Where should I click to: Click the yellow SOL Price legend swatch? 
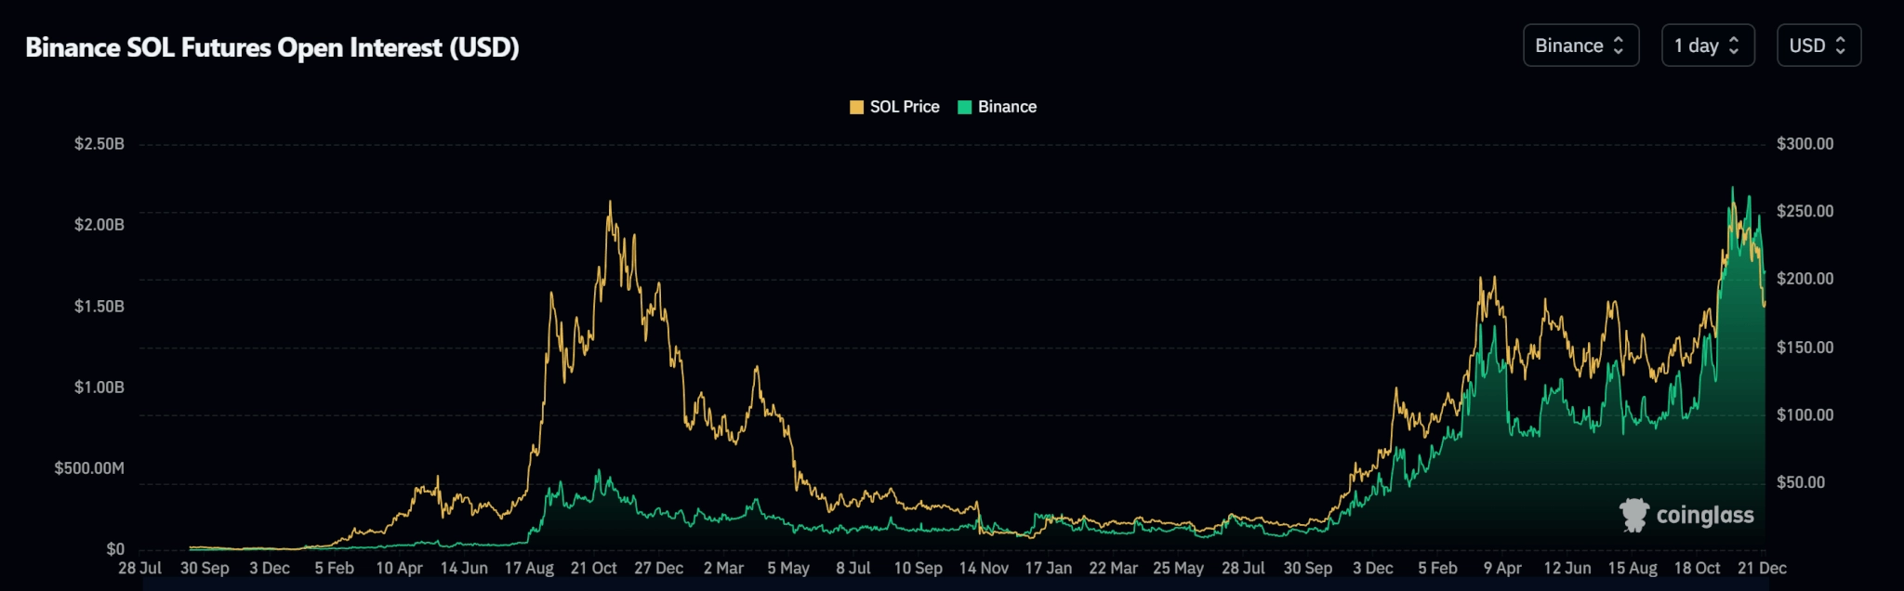click(856, 107)
